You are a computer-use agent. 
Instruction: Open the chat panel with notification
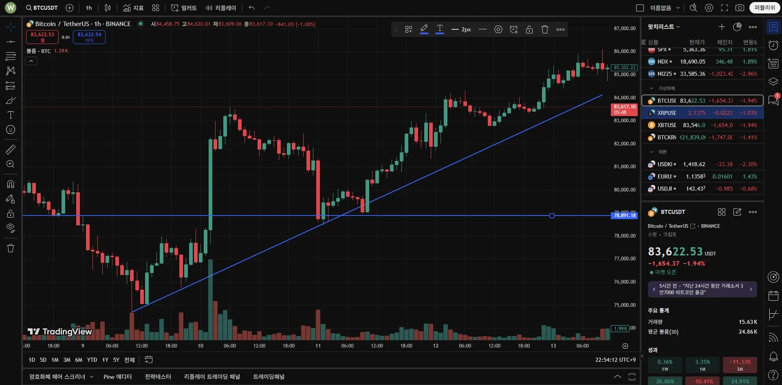point(773,100)
